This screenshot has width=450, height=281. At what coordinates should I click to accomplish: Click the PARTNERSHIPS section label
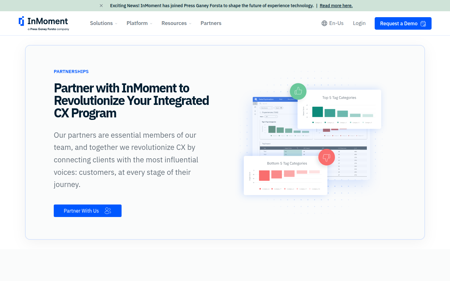71,71
